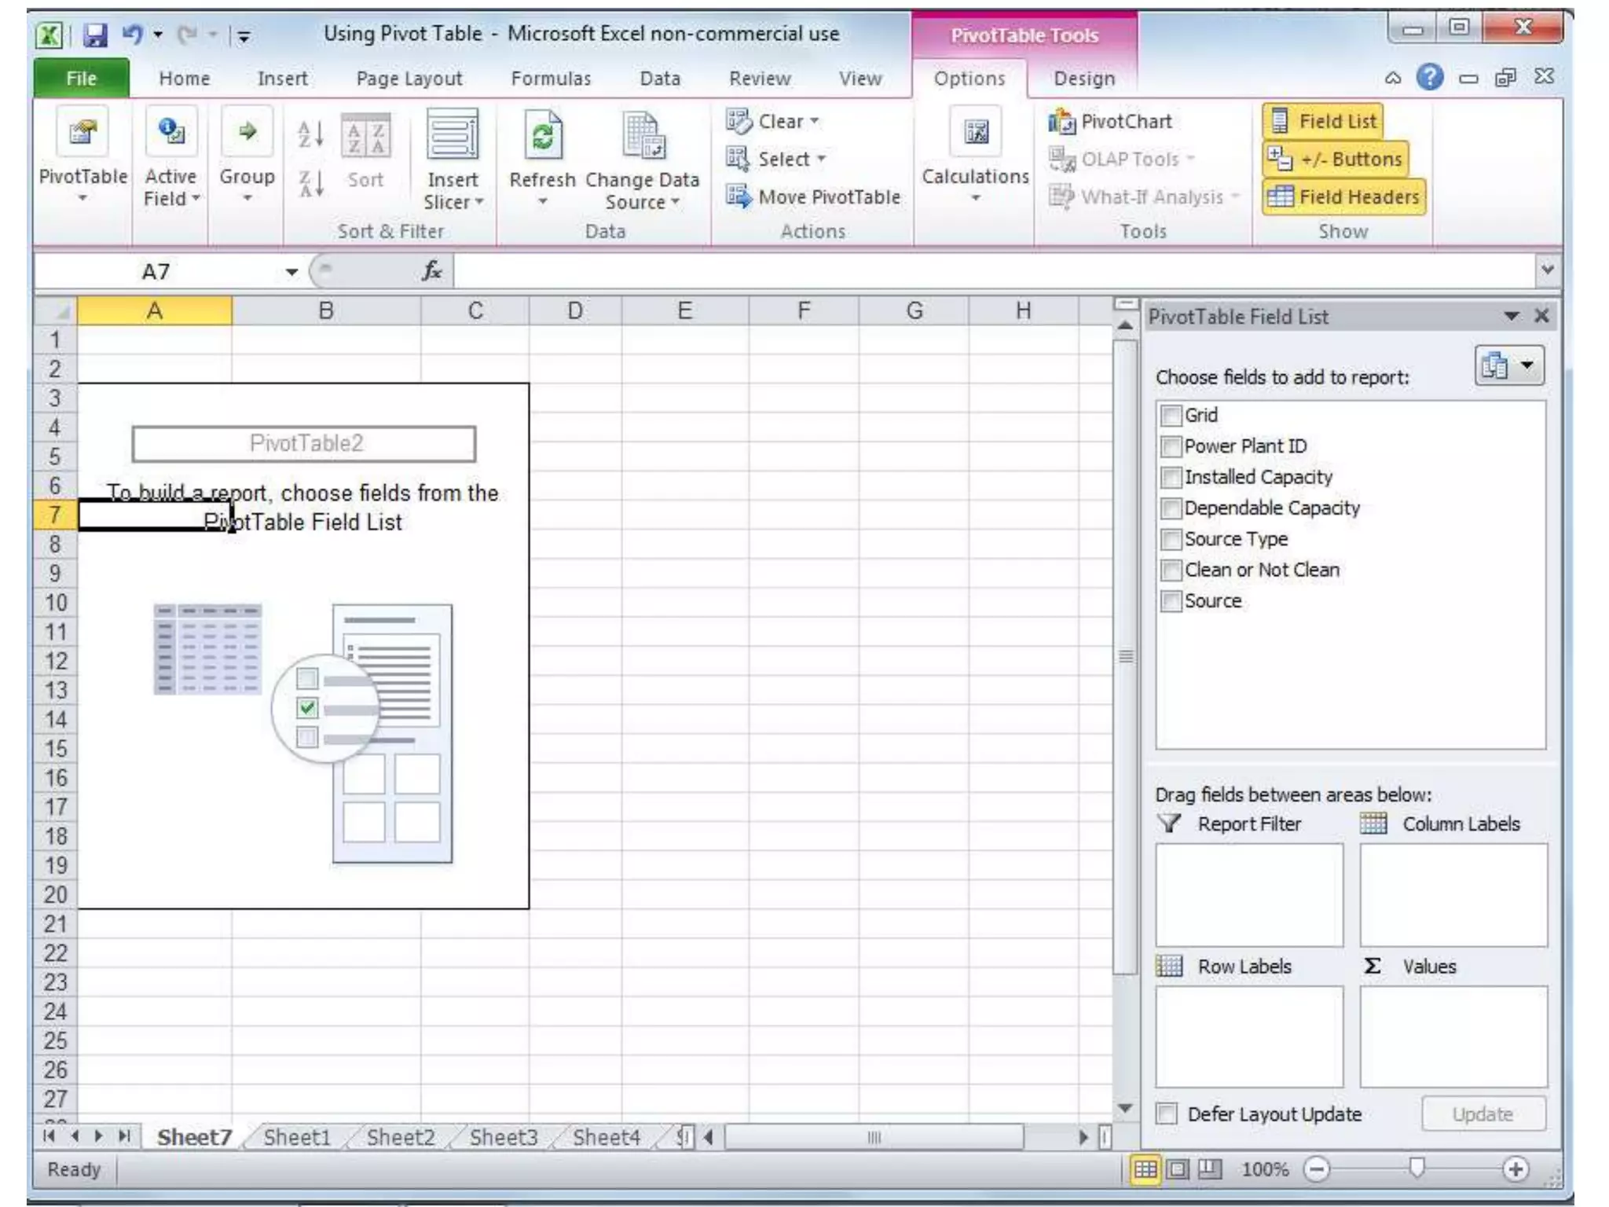Click the Move PivotTable icon

pos(738,196)
